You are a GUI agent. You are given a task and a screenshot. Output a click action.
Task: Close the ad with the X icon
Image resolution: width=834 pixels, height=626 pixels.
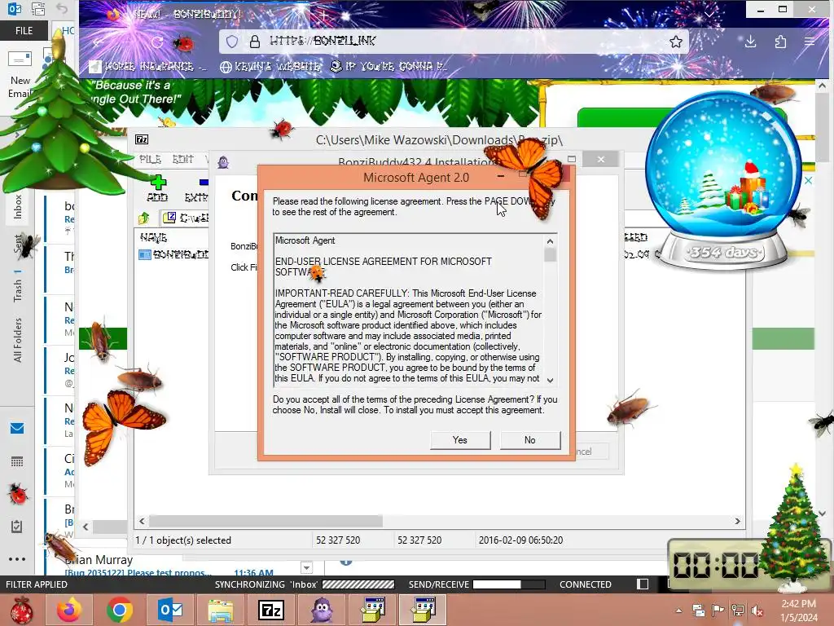[x=808, y=181]
